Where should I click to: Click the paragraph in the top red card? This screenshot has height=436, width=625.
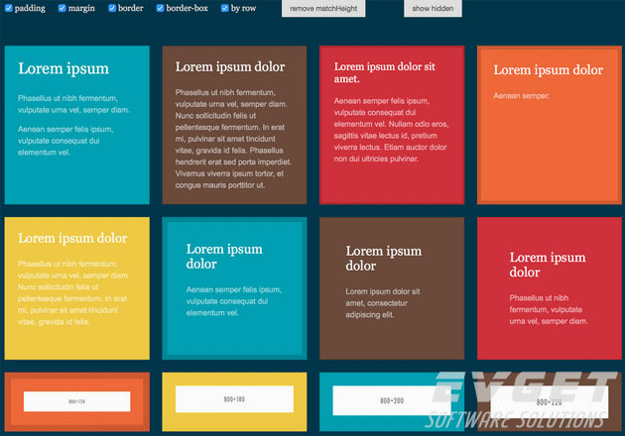(x=392, y=130)
